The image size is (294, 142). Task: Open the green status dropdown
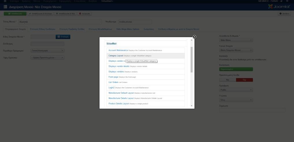(x=236, y=69)
